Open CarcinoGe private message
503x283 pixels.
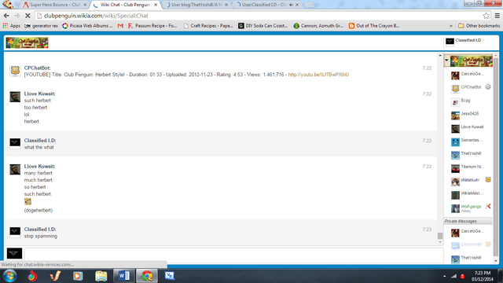pyautogui.click(x=468, y=232)
